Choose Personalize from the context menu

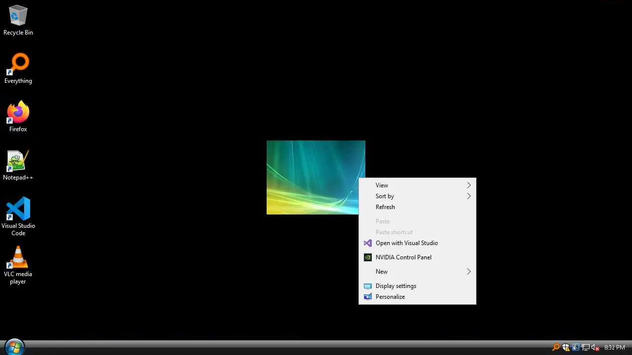[x=417, y=297]
